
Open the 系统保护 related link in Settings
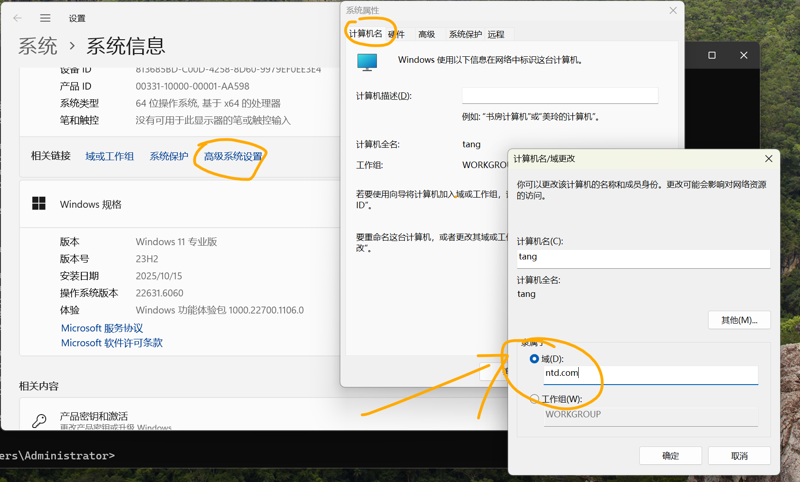click(169, 157)
